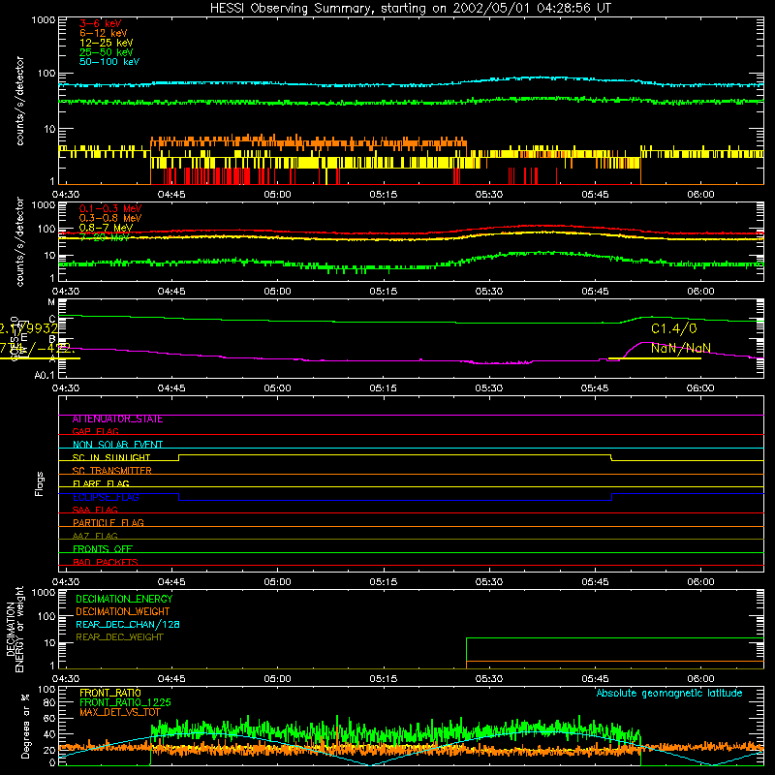Select the red 3-6 keV legend label
This screenshot has height=775, width=775.
pos(100,23)
